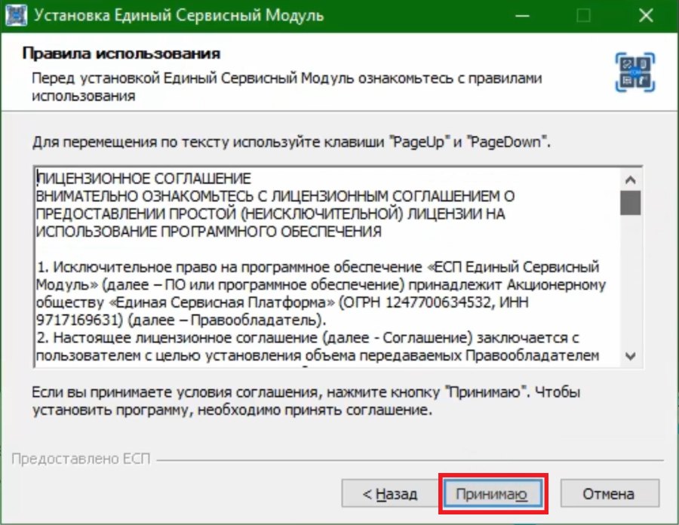Screen dimensions: 679x525
Task: Click text '9717169631) (далее – Правообладатель).'
Action: [x=181, y=320]
